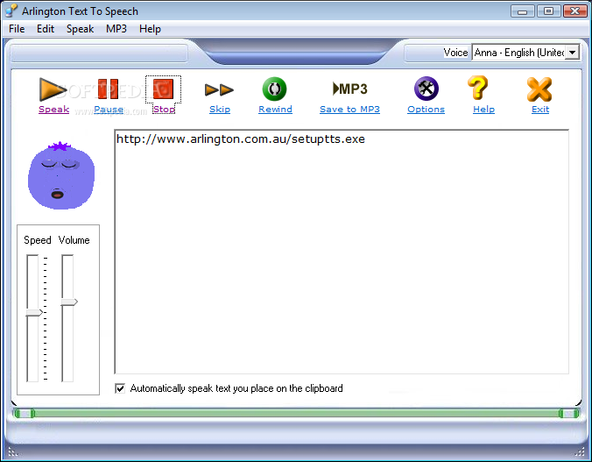Click the Help link under question mark
Screen dimensions: 592x462
click(x=483, y=110)
